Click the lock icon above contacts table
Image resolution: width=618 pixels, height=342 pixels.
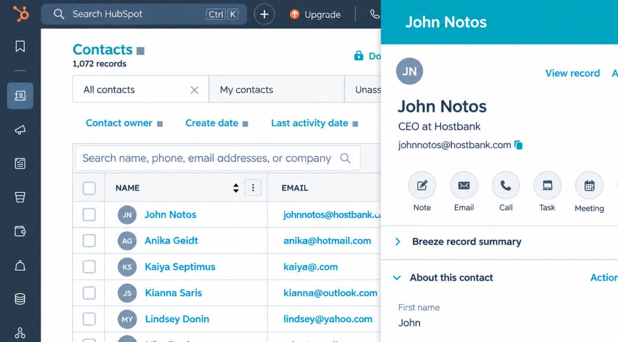pos(359,56)
